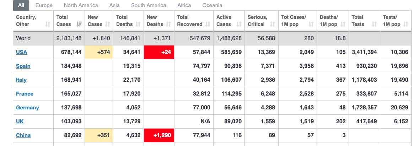The image size is (420, 146).
Task: Click sort icon beside New Cases
Action: (108, 24)
